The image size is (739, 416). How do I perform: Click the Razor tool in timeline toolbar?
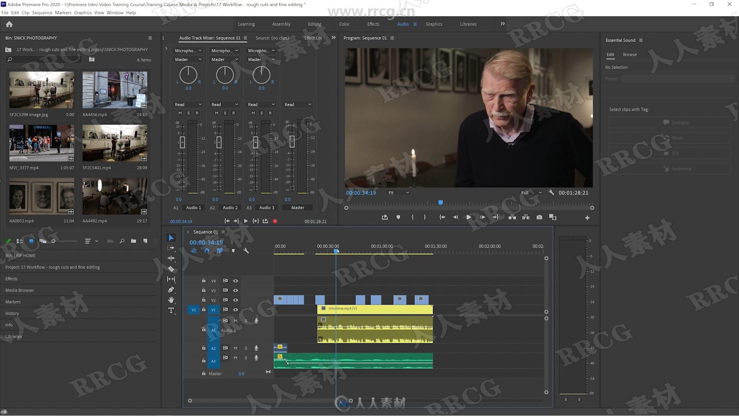pyautogui.click(x=171, y=269)
